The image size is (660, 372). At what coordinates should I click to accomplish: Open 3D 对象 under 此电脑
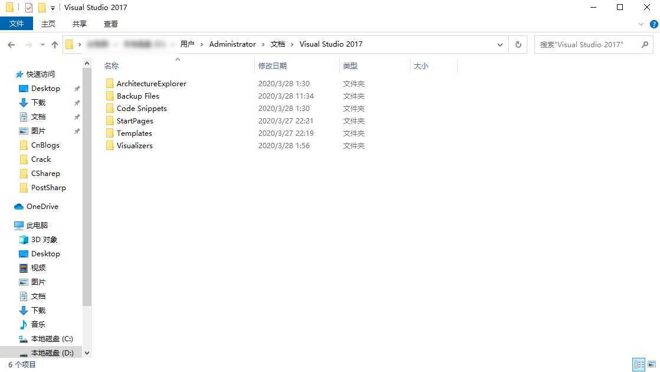point(44,239)
